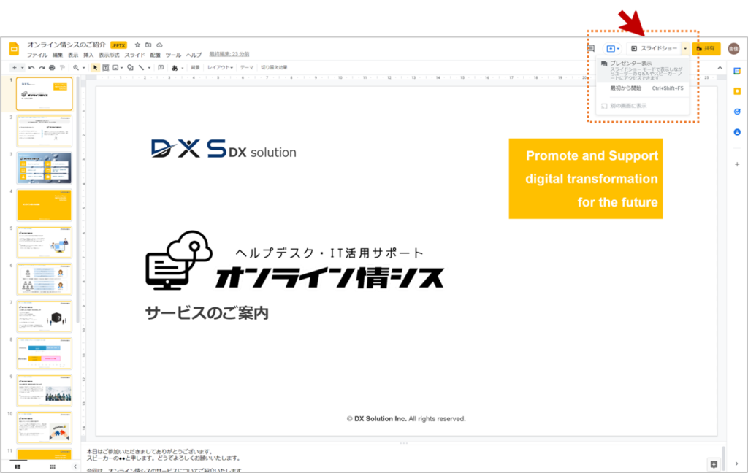Click the move-to-folder icon beside title

pos(148,45)
